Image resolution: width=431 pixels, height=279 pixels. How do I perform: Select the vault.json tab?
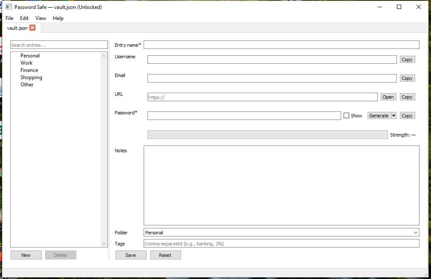[17, 27]
